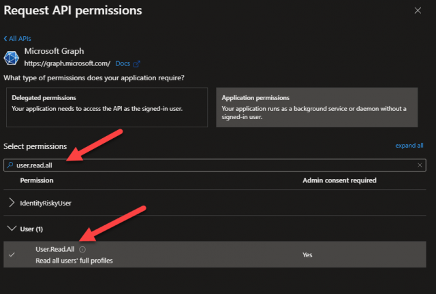Go back to All APIs
436x294 pixels.
click(x=17, y=39)
